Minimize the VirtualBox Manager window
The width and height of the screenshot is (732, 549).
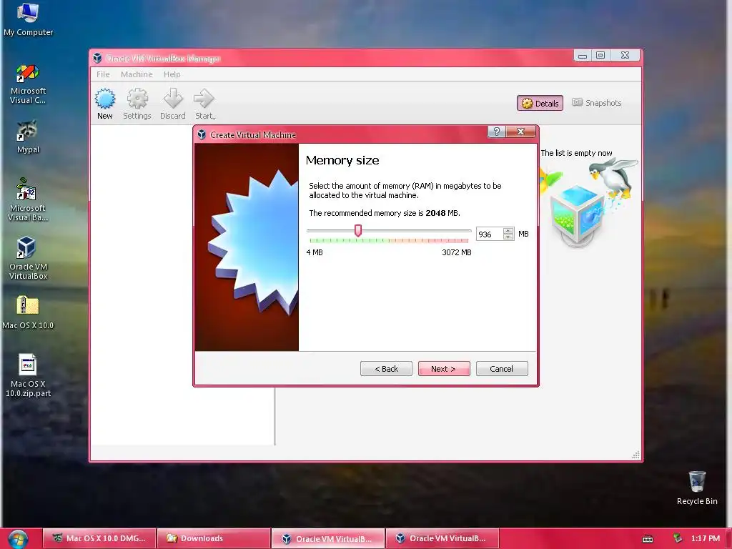(x=583, y=56)
